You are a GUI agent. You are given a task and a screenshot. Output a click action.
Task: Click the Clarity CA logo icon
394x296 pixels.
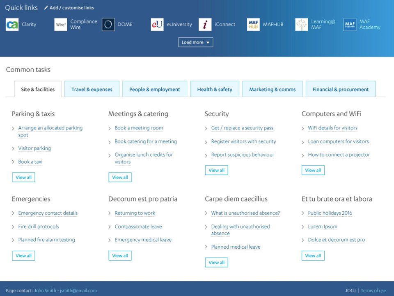point(12,25)
